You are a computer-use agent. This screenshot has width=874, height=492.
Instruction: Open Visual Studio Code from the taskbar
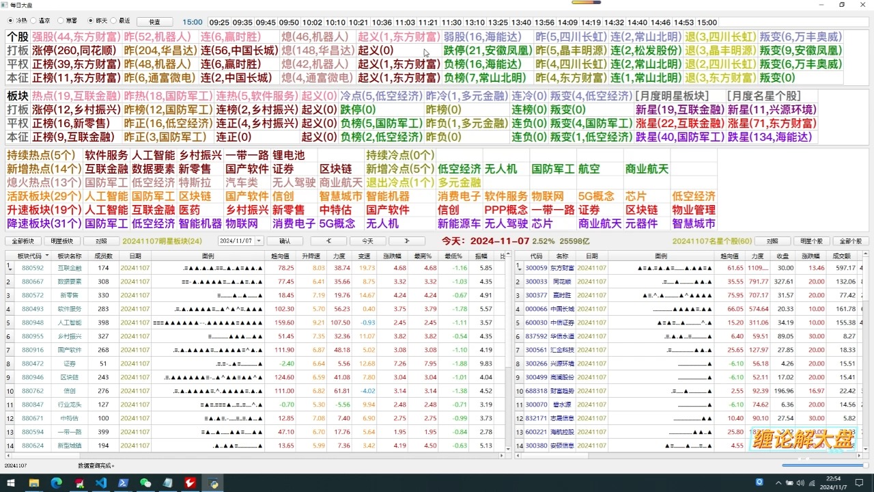point(101,482)
